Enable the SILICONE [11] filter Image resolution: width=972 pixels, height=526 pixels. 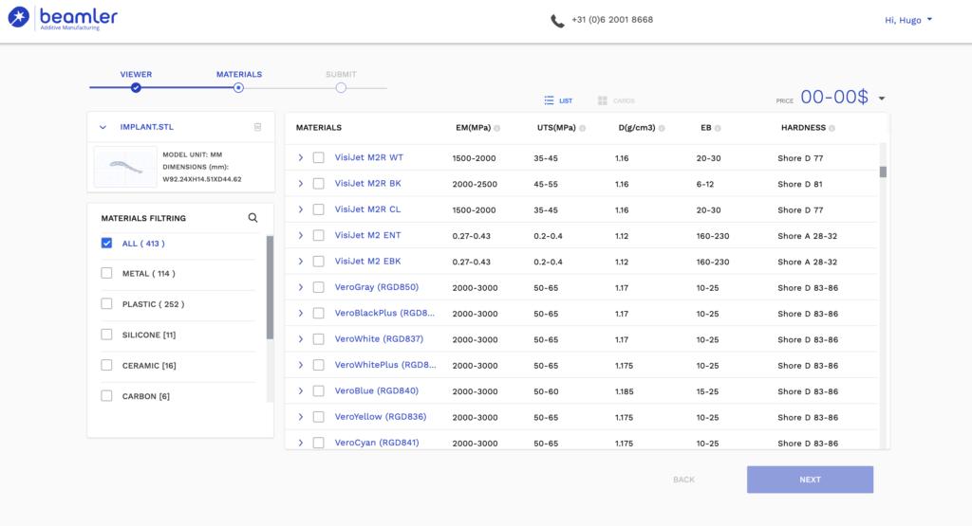click(106, 335)
